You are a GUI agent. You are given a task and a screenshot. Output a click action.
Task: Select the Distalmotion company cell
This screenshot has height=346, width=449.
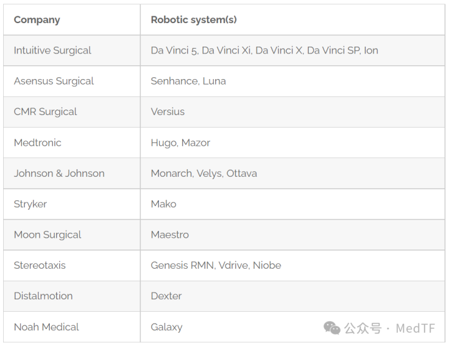point(72,296)
